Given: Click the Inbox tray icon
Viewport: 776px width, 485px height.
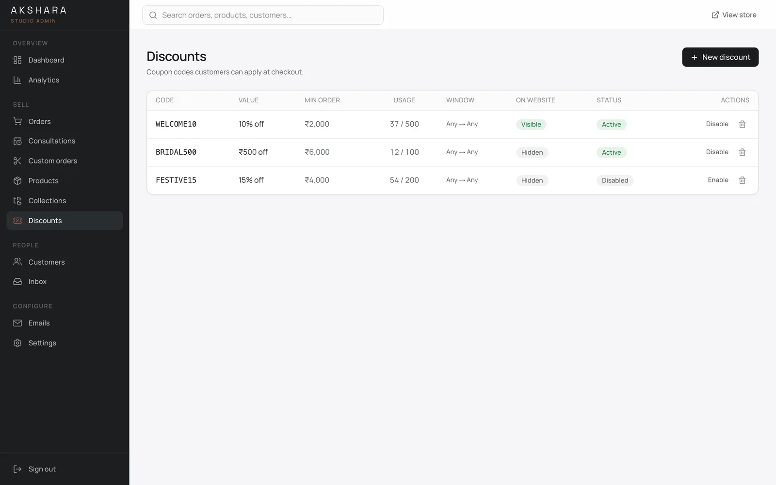Looking at the screenshot, I should pyautogui.click(x=17, y=282).
